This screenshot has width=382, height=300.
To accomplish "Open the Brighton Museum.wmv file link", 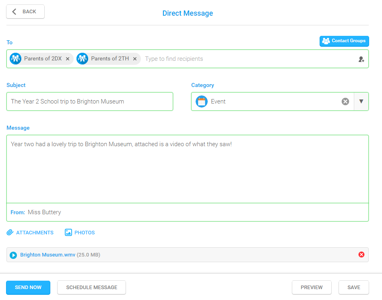I will tap(48, 254).
